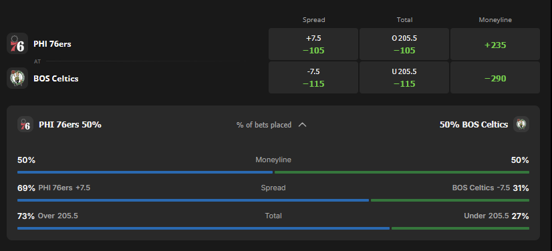Open the PHI 76ers team name link

tap(52, 44)
